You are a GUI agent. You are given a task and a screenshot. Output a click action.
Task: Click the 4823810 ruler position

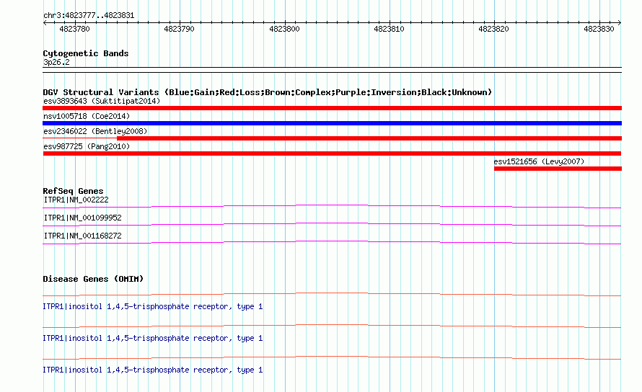pos(389,29)
